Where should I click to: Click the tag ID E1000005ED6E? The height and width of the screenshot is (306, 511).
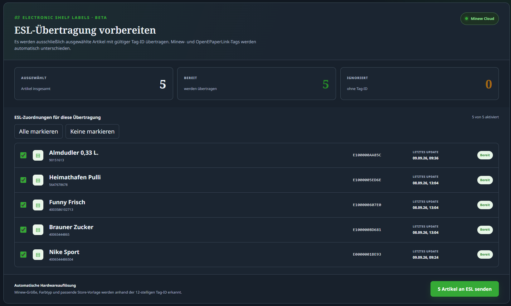click(x=367, y=180)
